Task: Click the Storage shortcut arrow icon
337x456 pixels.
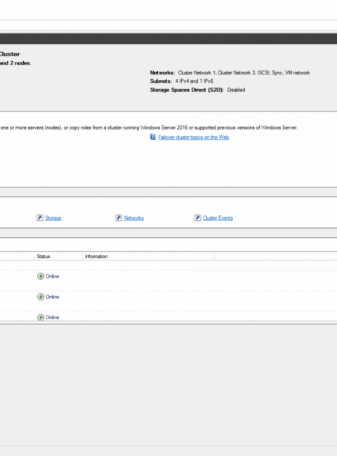Action: pyautogui.click(x=40, y=217)
